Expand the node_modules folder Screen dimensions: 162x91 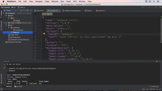(6, 23)
